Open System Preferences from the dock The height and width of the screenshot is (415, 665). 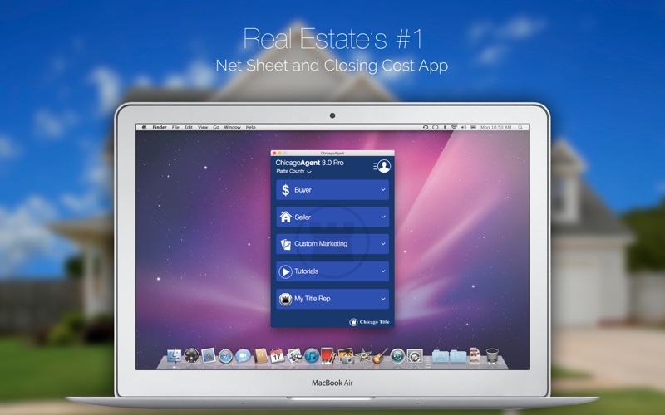pos(415,356)
